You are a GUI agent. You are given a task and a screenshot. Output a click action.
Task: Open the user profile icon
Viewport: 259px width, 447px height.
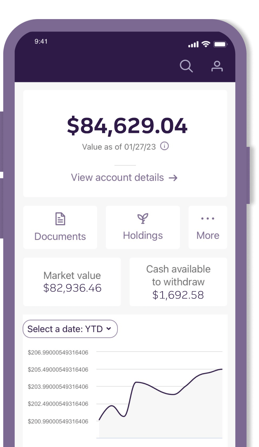click(217, 66)
